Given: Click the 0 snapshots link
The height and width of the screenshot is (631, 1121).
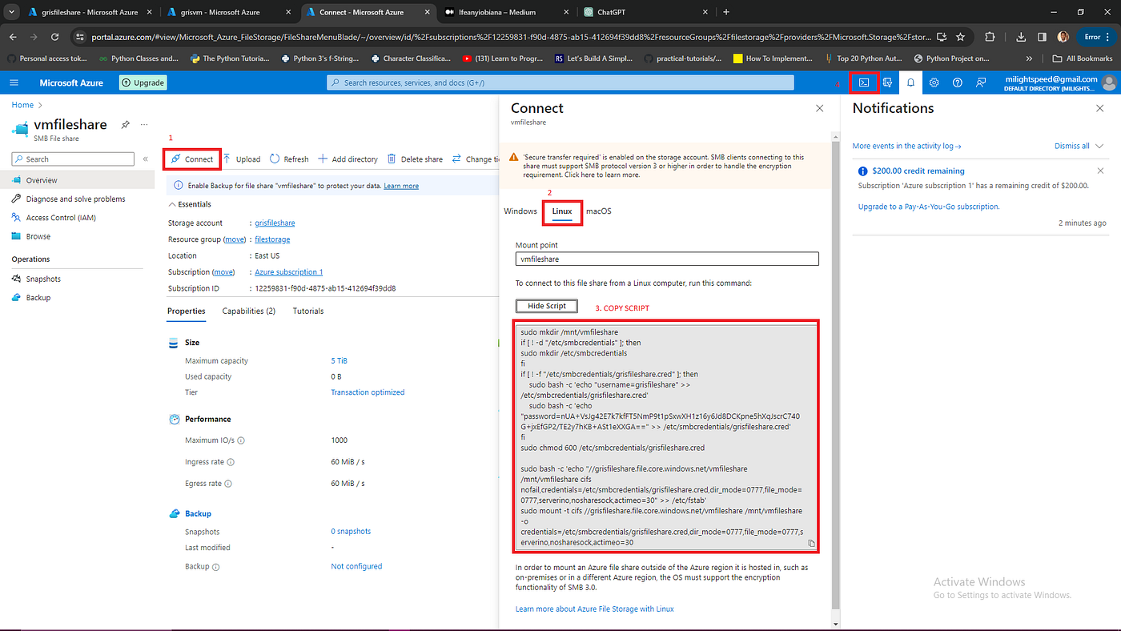Looking at the screenshot, I should 351,531.
